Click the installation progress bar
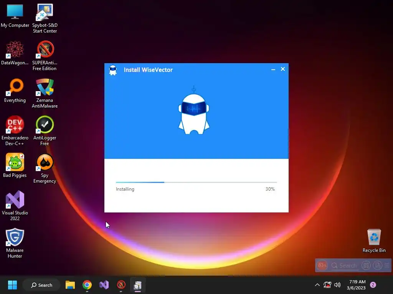Image resolution: width=393 pixels, height=294 pixels. tap(196, 183)
